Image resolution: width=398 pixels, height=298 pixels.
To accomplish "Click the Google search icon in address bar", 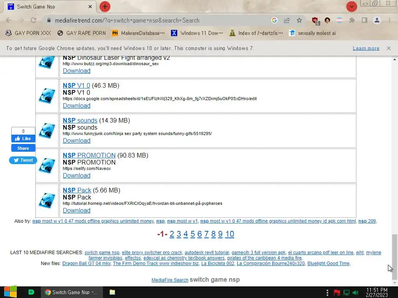I will [x=274, y=20].
